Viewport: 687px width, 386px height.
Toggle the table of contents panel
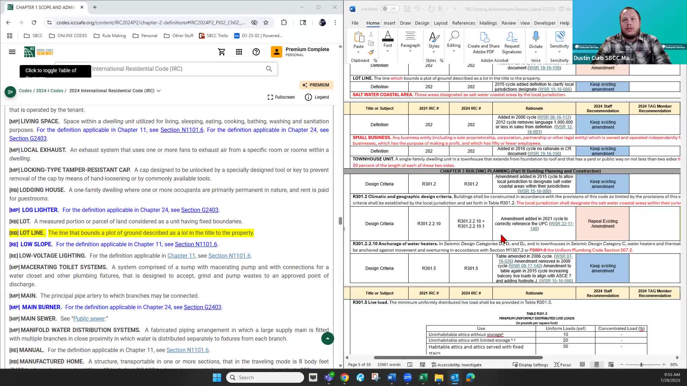click(x=10, y=92)
